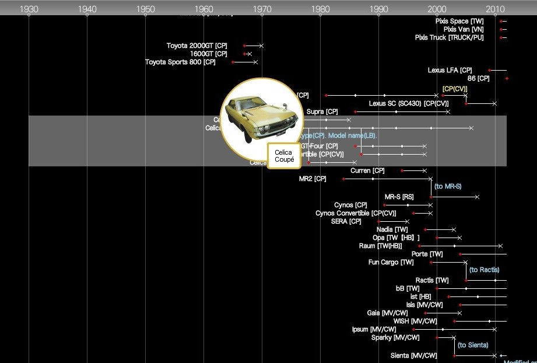Click the Sienta [MV/CW] label
This screenshot has width=537, height=363.
point(415,355)
